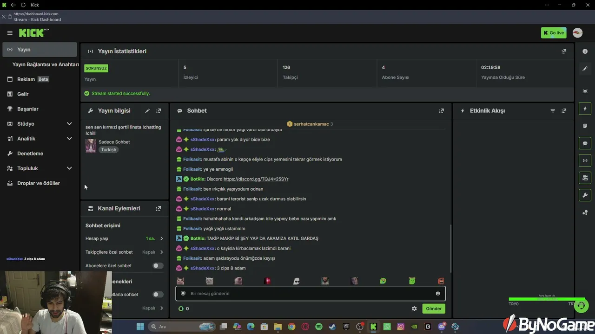
Task: Click the Sadece Sohbet category thumbnail
Action: pyautogui.click(x=91, y=146)
